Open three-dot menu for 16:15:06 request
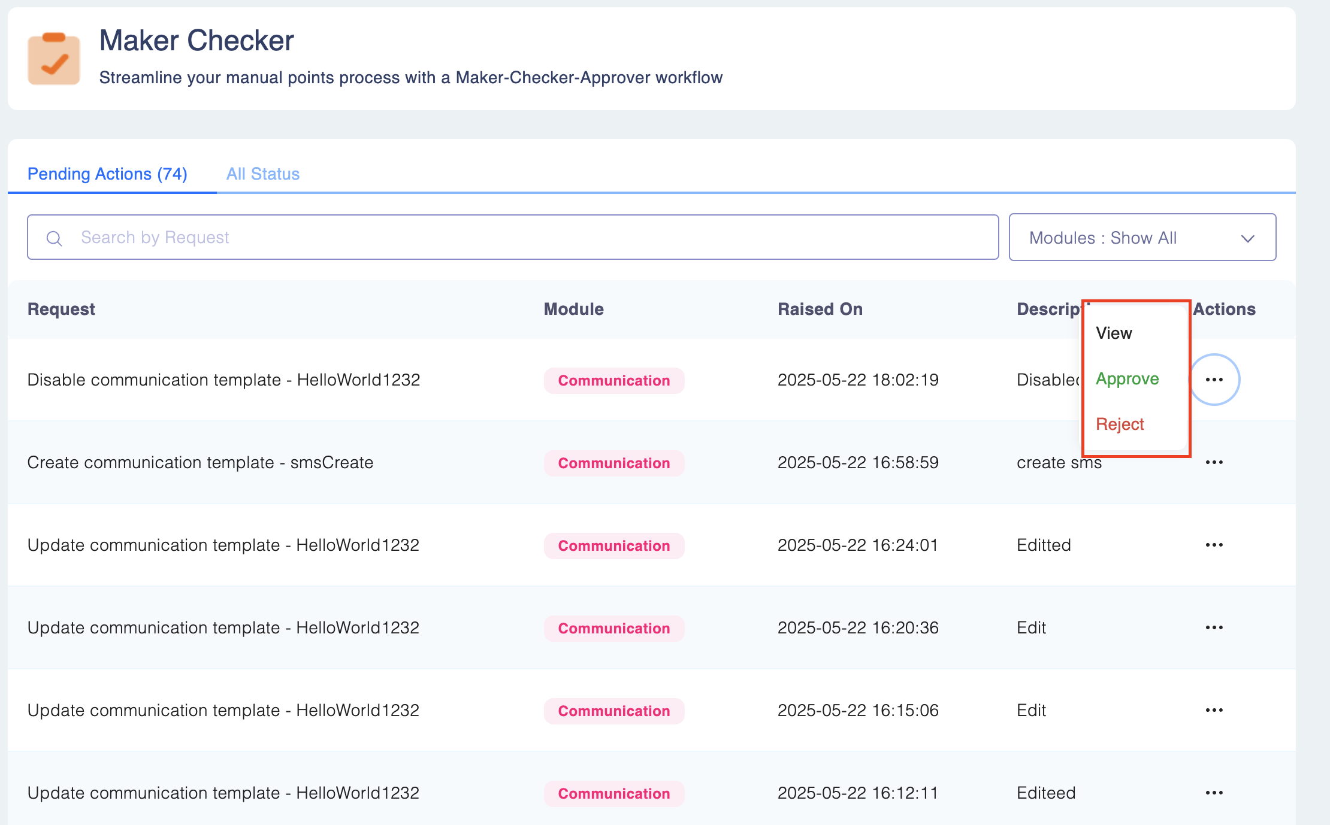This screenshot has height=825, width=1330. tap(1214, 710)
